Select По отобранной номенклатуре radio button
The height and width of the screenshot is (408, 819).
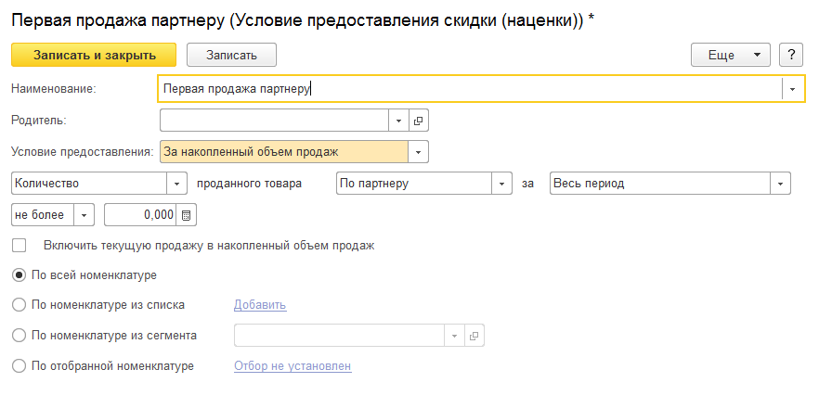click(19, 366)
